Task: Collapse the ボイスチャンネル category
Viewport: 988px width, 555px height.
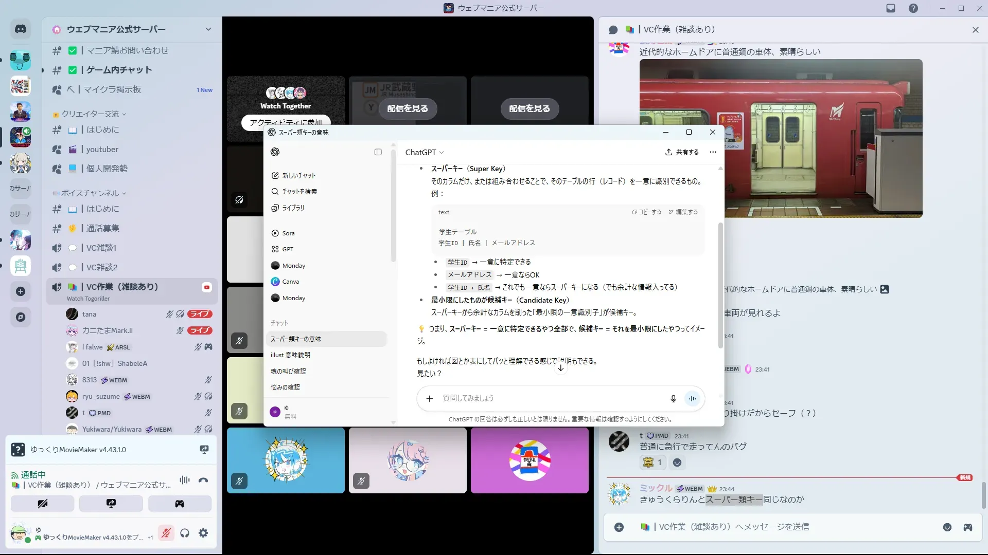Action: (x=91, y=193)
